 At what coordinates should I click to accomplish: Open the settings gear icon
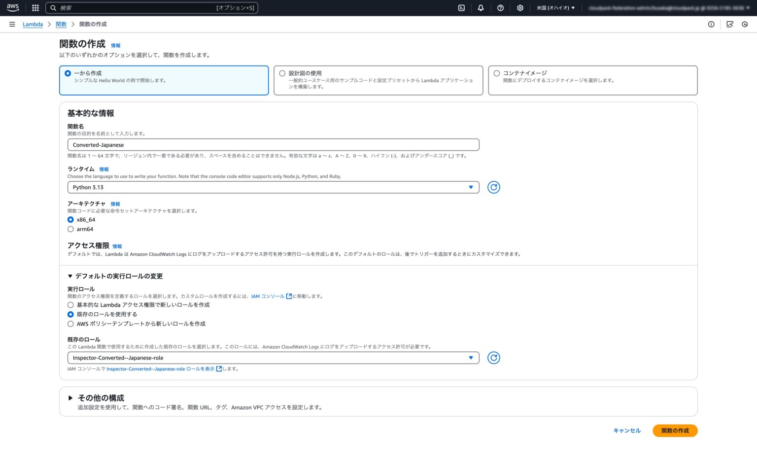pyautogui.click(x=520, y=8)
